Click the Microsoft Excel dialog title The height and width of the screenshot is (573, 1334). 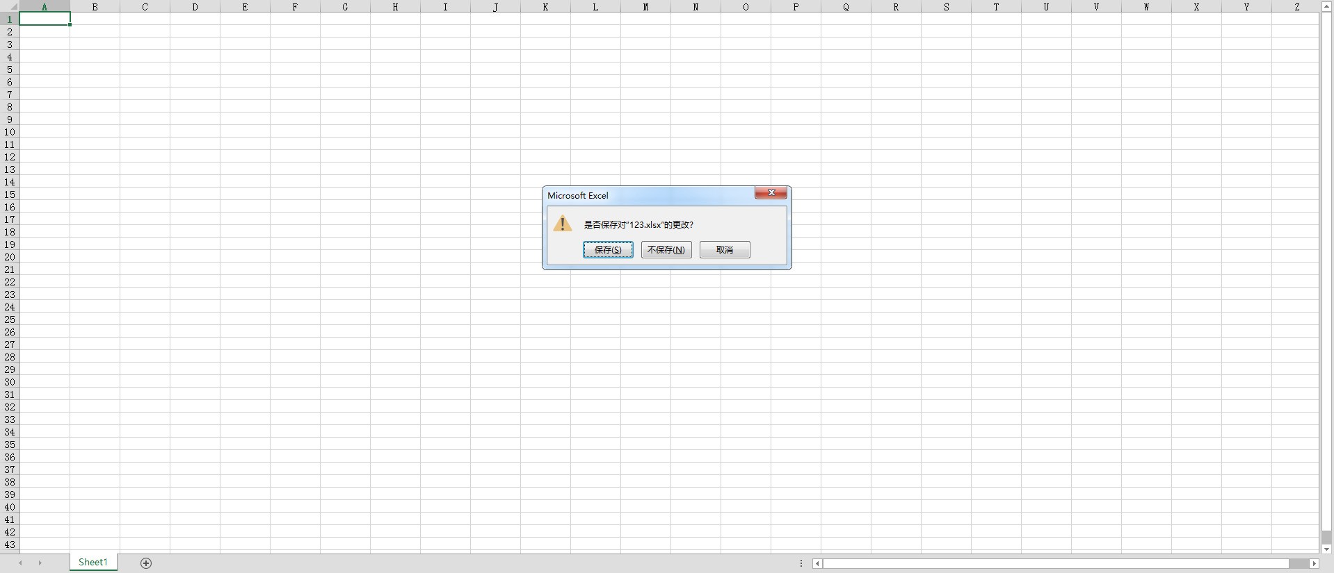(578, 195)
